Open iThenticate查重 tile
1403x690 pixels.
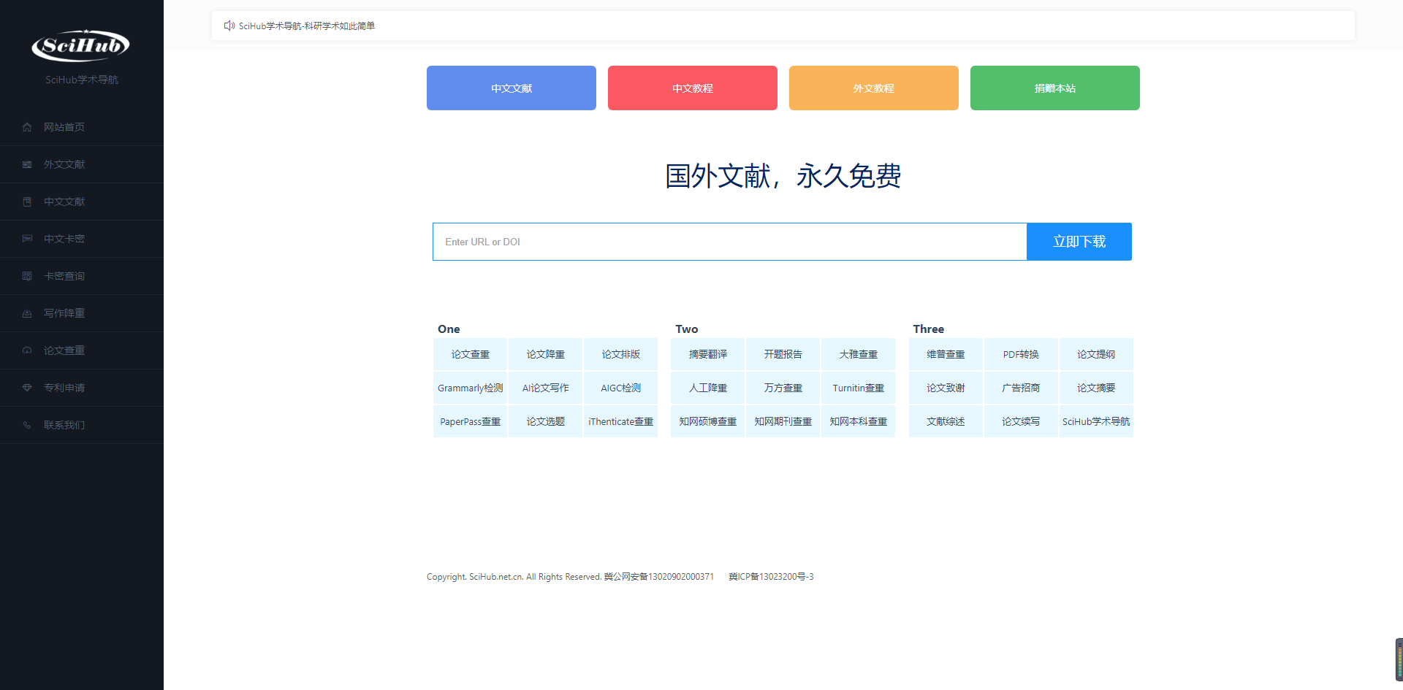point(621,421)
